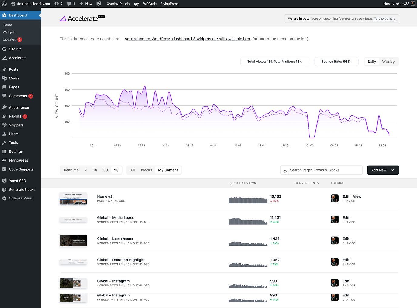This screenshot has height=308, width=417.
Task: Select the 30 day period
Action: [105, 170]
